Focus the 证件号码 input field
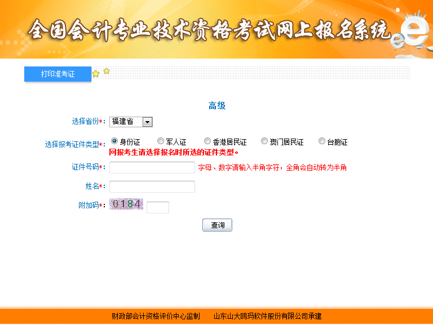433x325 pixels. pyautogui.click(x=152, y=167)
